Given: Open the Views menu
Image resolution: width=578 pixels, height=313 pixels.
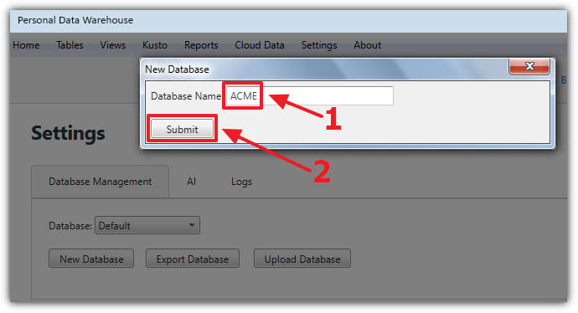Looking at the screenshot, I should pos(113,45).
